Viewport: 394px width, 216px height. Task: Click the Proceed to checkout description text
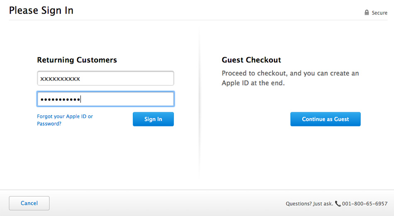tap(290, 78)
